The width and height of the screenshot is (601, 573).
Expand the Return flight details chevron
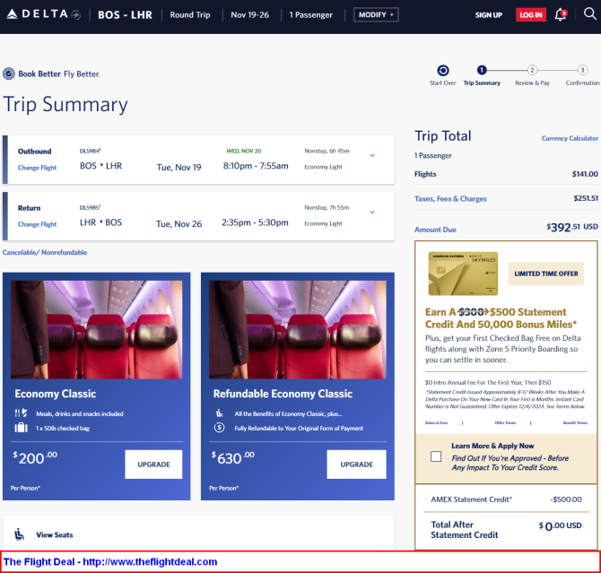coord(372,212)
